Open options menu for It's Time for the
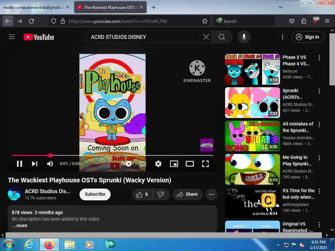This screenshot has height=251, width=335. [319, 191]
